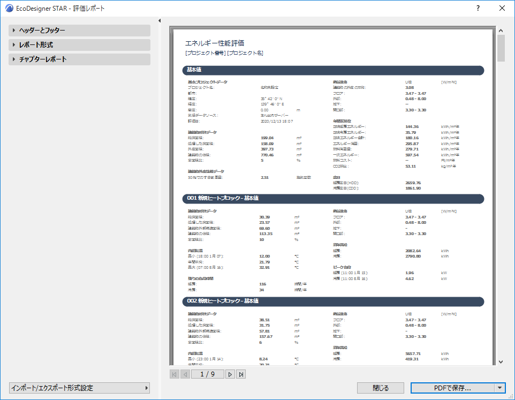The image size is (515, 400).
Task: Click the [プロジェクト番号] [プロジェクト名] subtitle
Action: coord(224,53)
